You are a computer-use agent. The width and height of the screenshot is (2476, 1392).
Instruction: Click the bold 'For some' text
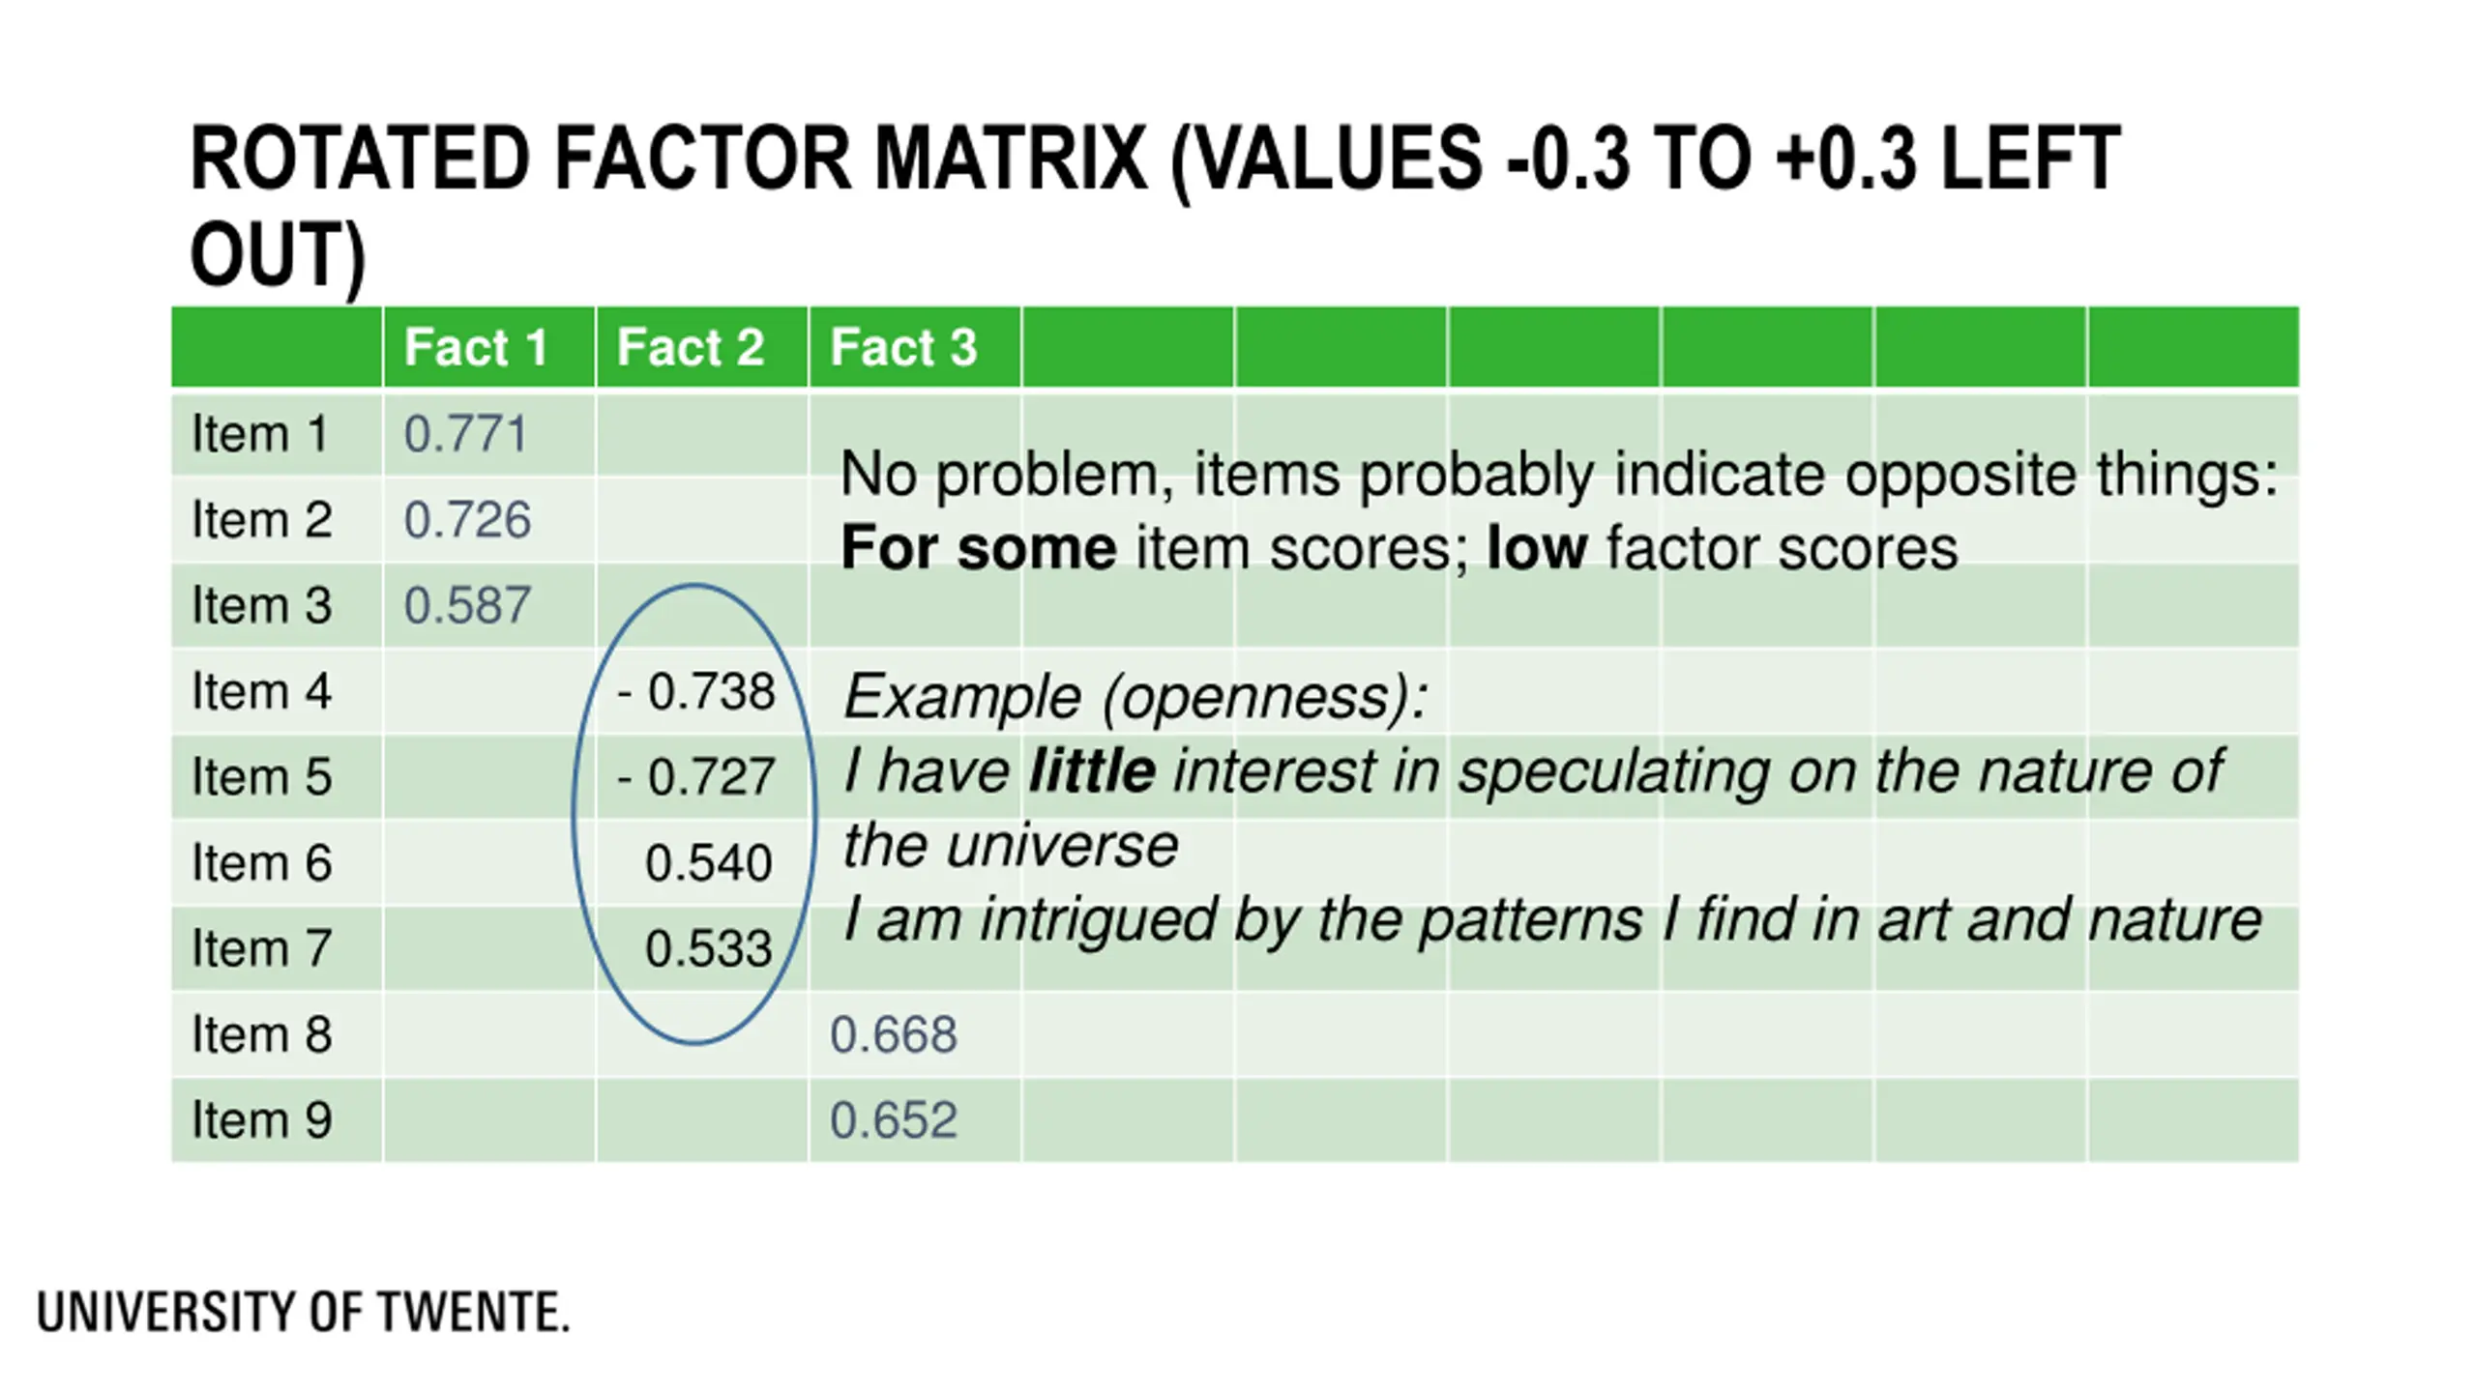(x=979, y=548)
